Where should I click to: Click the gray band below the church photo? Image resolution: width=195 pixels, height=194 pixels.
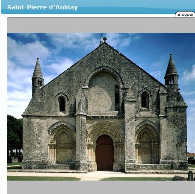point(101,187)
